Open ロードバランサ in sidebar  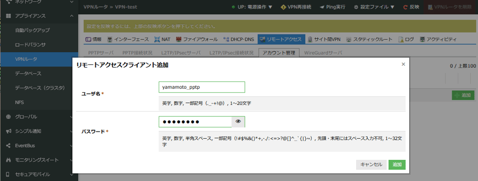pos(39,45)
